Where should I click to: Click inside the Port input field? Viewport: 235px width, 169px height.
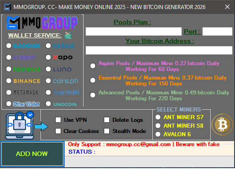point(217,31)
